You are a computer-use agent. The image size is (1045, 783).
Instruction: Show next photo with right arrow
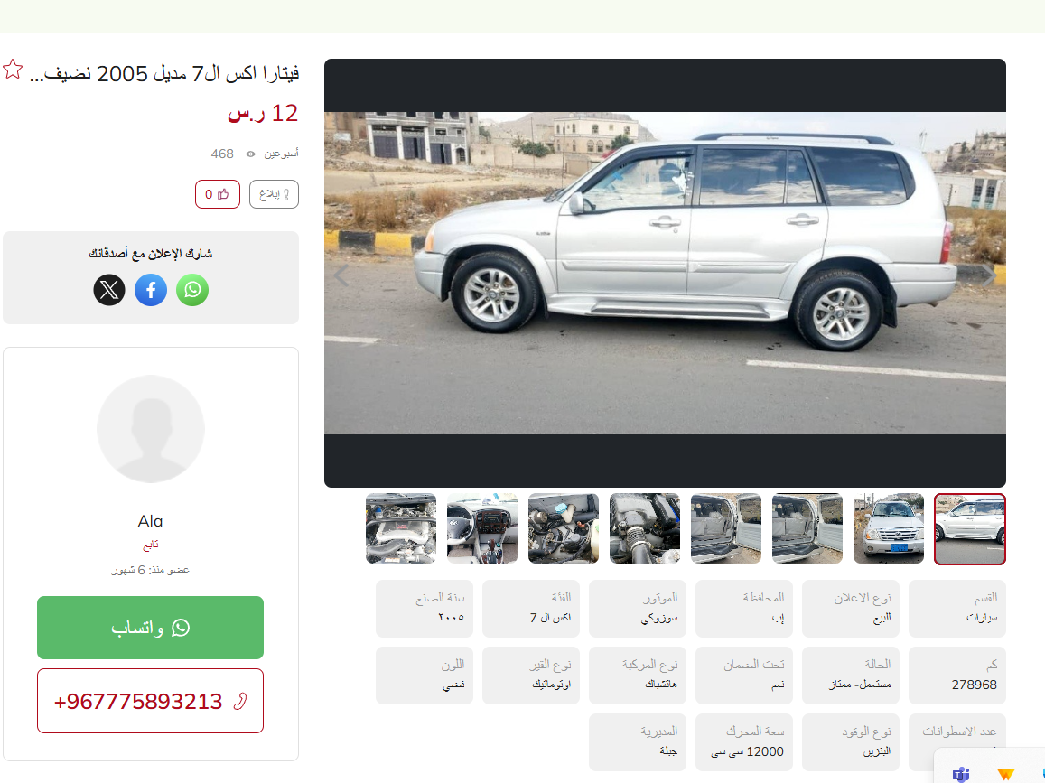989,274
